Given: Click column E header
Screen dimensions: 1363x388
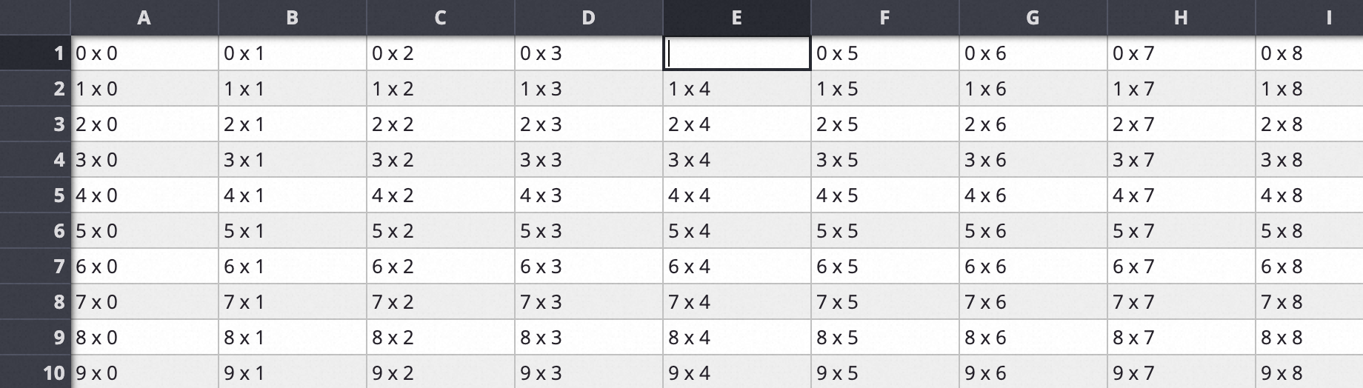Looking at the screenshot, I should pos(736,18).
